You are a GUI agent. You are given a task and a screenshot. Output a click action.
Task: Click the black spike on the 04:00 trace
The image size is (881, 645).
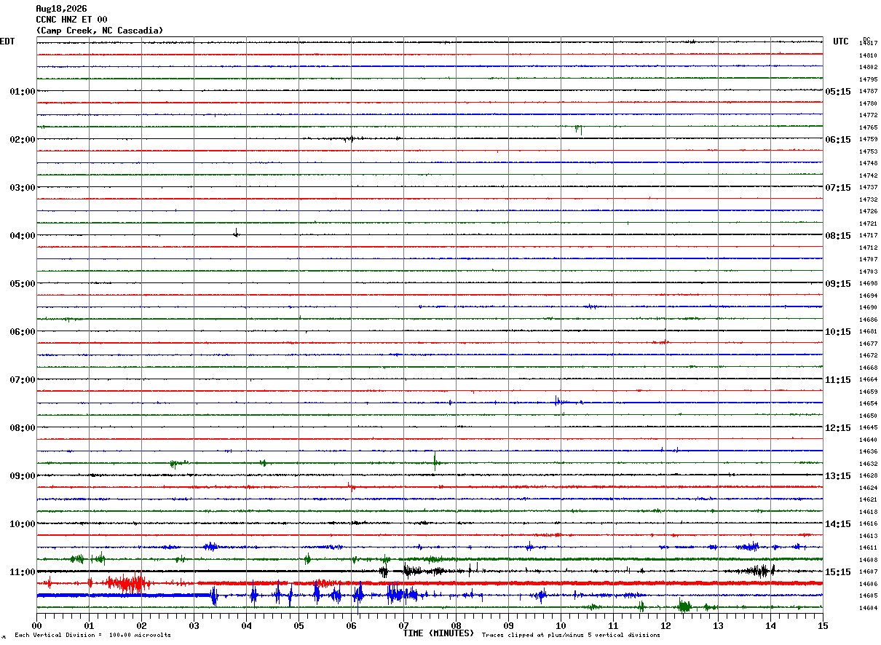[x=236, y=233]
